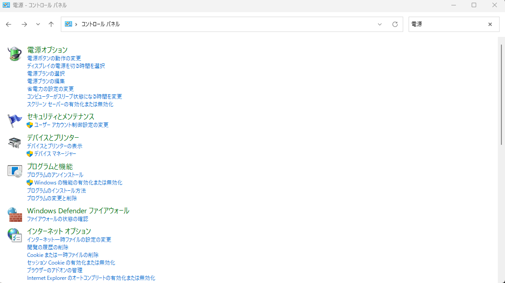Click the vertical scrollbar thumb
Viewport: 505px width, 283px height.
point(501,94)
